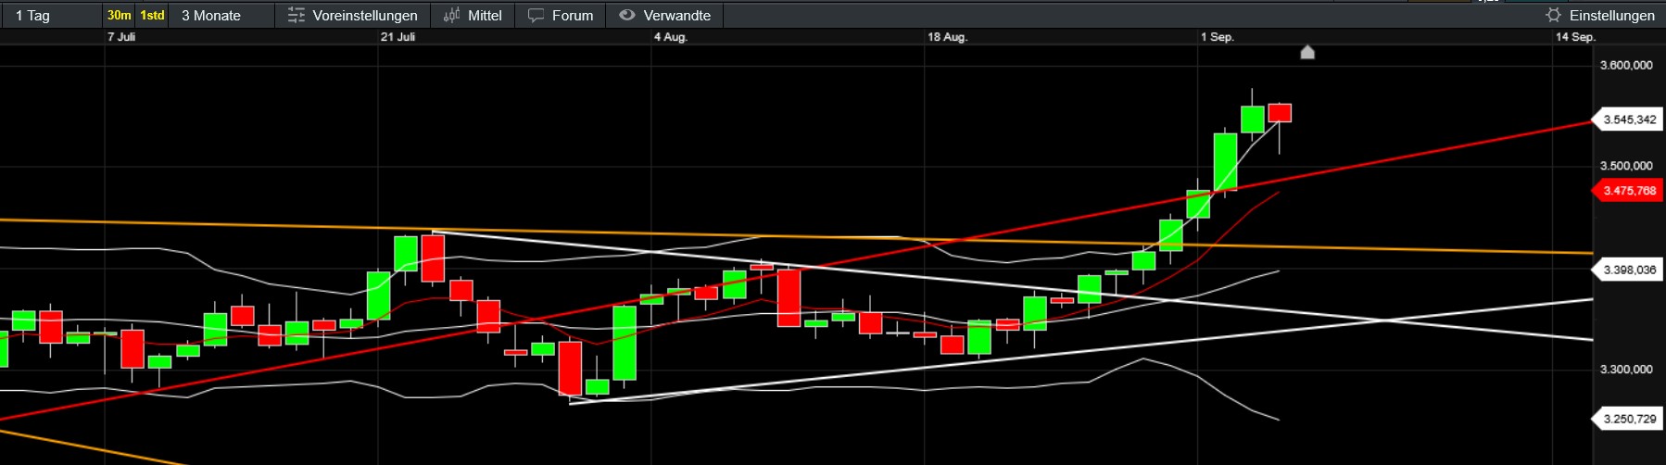This screenshot has height=465, width=1666.
Task: Select the 3.250,729 price label
Action: tap(1627, 419)
